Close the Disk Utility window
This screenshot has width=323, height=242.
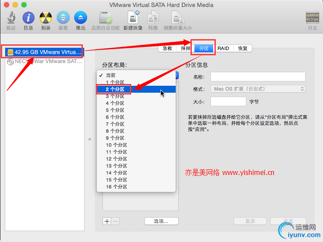click(x=7, y=5)
